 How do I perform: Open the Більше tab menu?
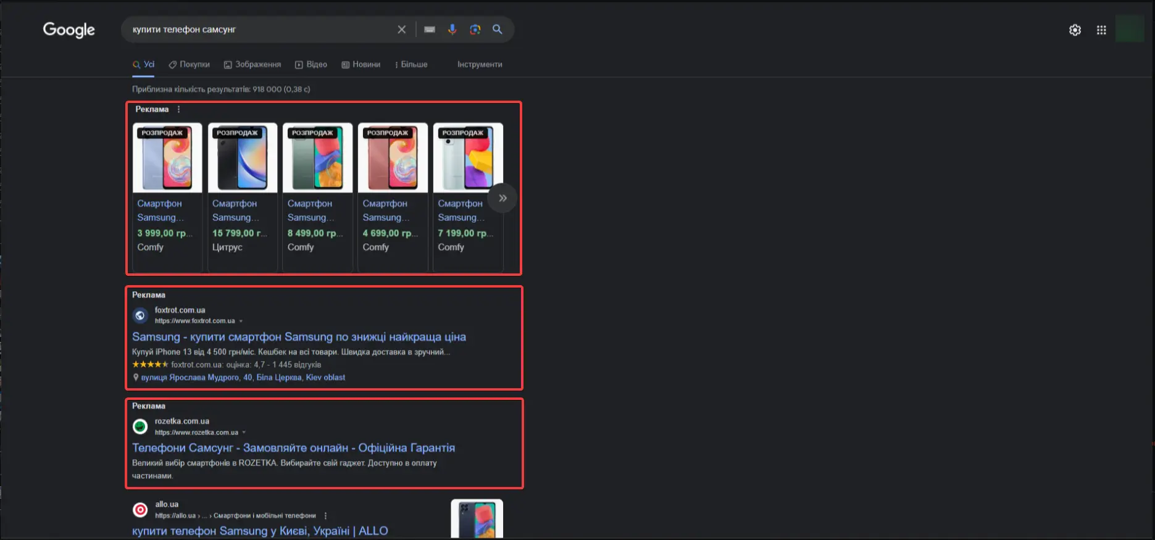point(411,64)
